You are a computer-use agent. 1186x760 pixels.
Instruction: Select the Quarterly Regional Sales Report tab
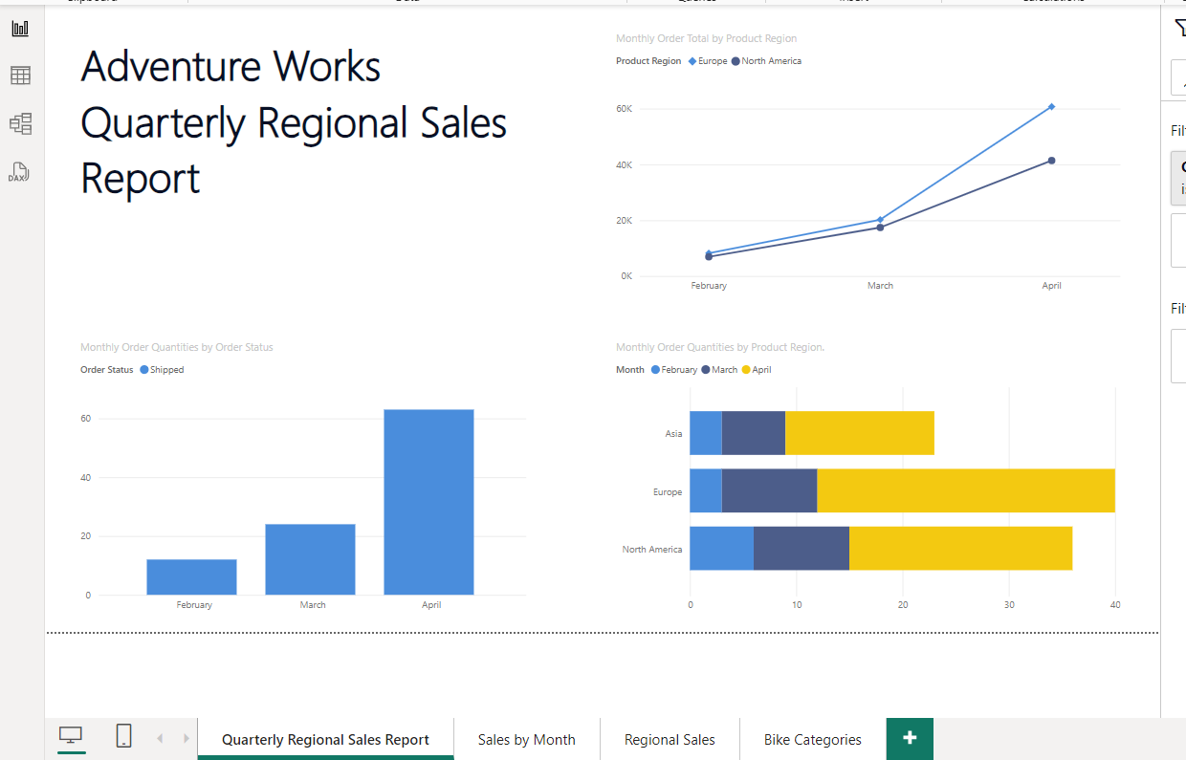click(x=325, y=739)
